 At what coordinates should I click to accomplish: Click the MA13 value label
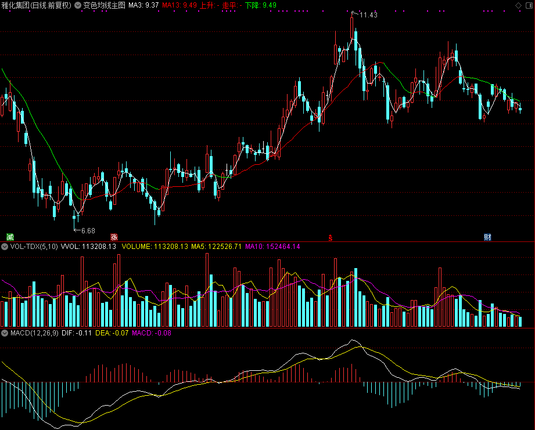pos(179,5)
